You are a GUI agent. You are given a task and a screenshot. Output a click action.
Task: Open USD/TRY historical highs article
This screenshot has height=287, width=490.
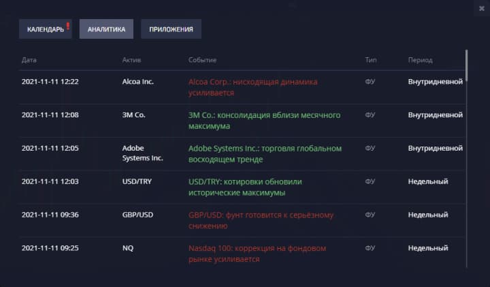245,187
